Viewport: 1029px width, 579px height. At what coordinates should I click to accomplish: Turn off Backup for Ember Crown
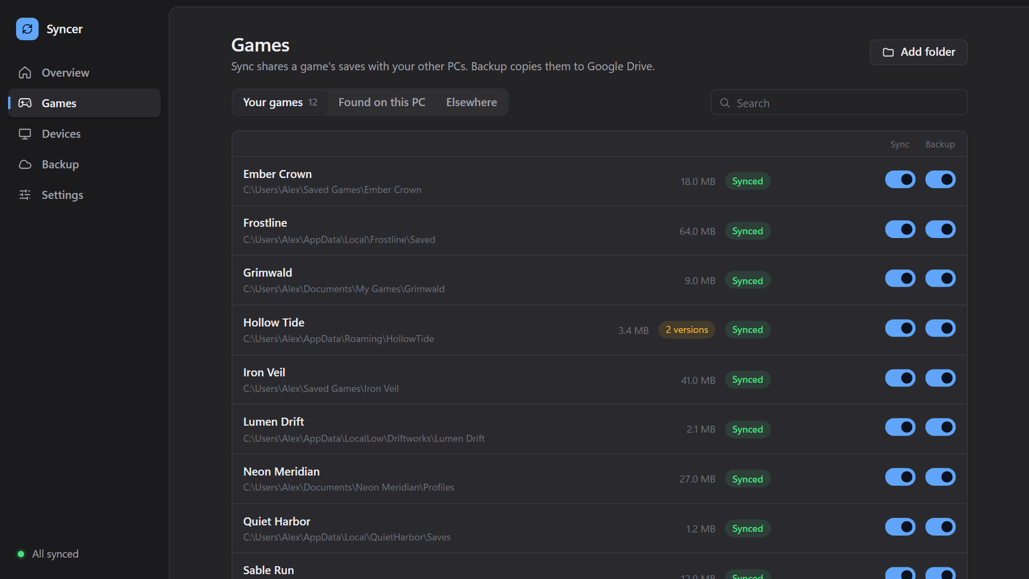coord(940,179)
